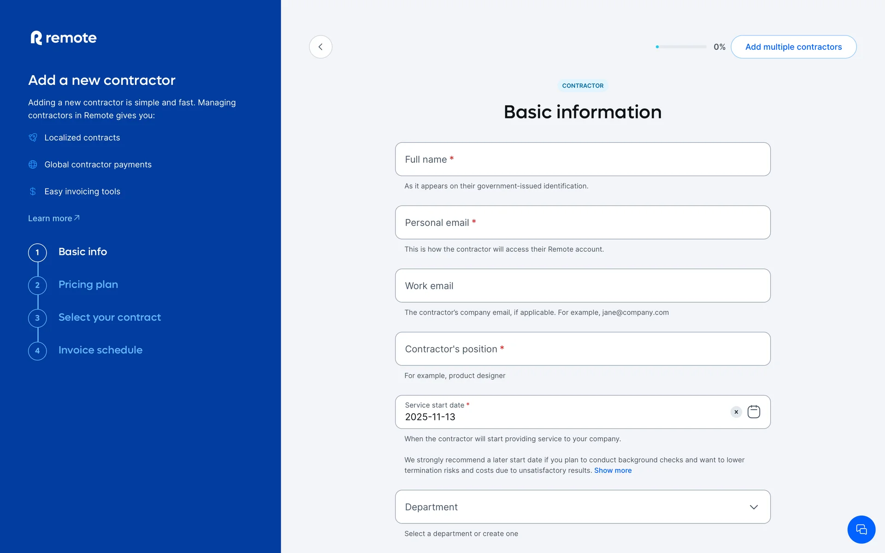885x553 pixels.
Task: Go to Select your contract step
Action: 109,318
